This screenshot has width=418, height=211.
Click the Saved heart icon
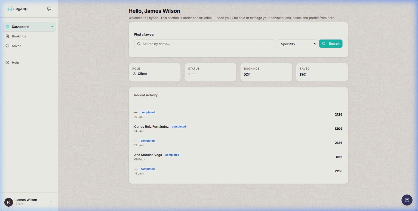click(x=7, y=46)
